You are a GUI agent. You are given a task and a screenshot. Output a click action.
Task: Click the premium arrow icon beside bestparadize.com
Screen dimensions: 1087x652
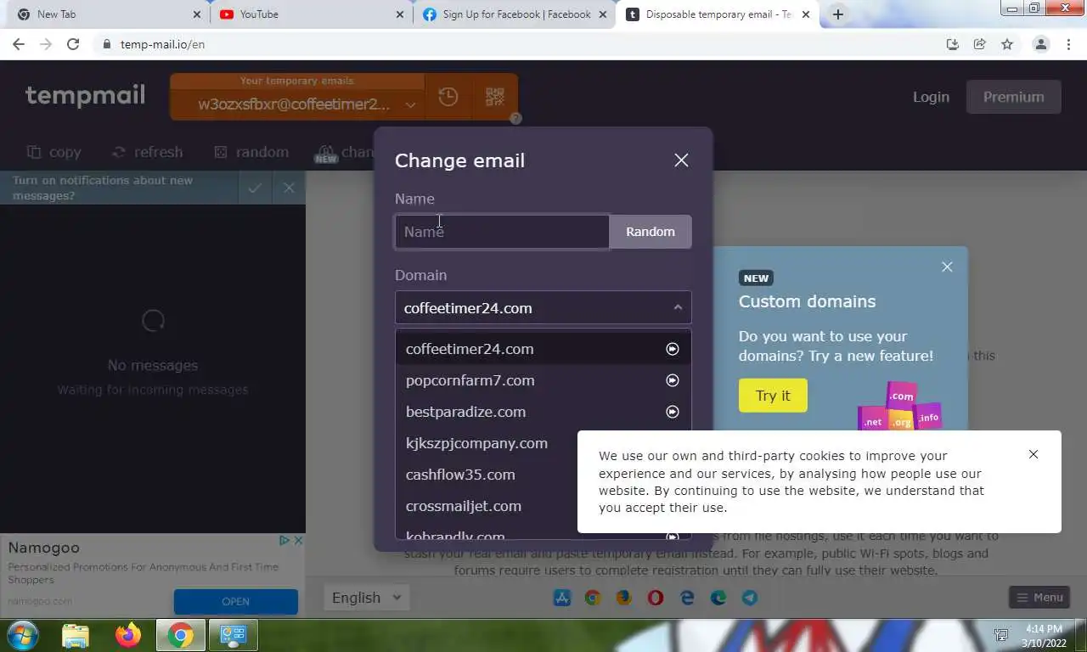tap(673, 412)
